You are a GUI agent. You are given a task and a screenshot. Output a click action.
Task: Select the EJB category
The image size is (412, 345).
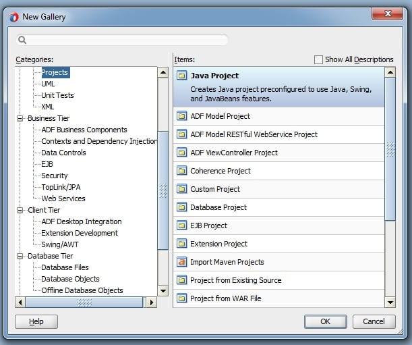pos(47,164)
